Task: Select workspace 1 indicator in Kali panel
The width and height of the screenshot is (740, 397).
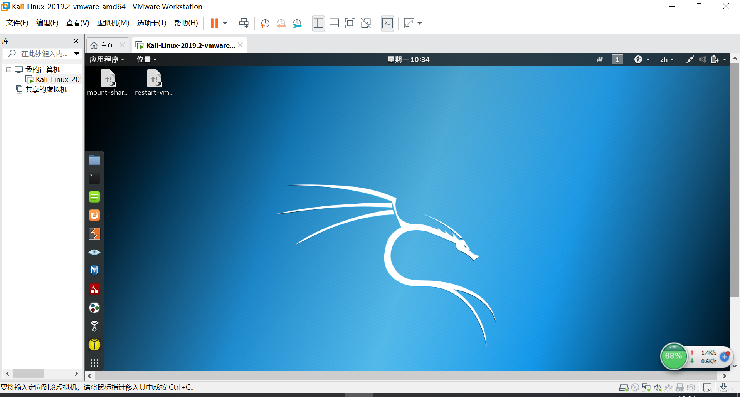Action: pos(617,59)
